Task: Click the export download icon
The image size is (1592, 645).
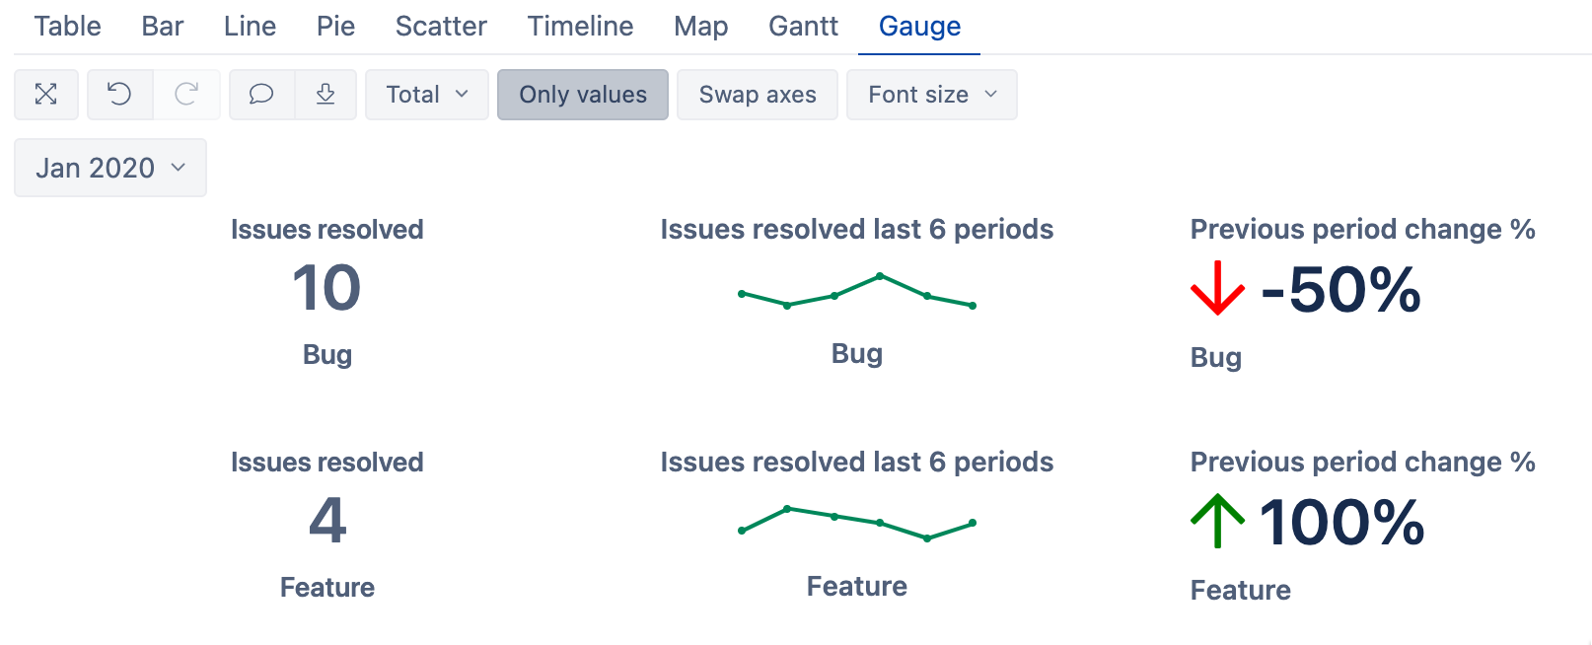Action: coord(326,95)
